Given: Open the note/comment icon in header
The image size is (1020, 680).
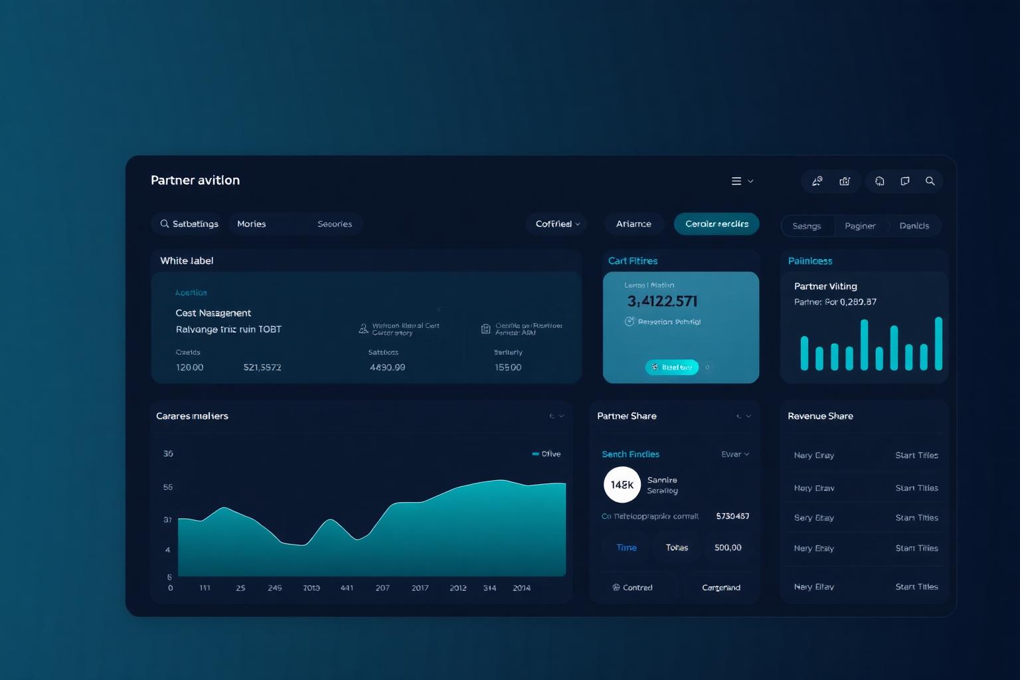Looking at the screenshot, I should 905,181.
